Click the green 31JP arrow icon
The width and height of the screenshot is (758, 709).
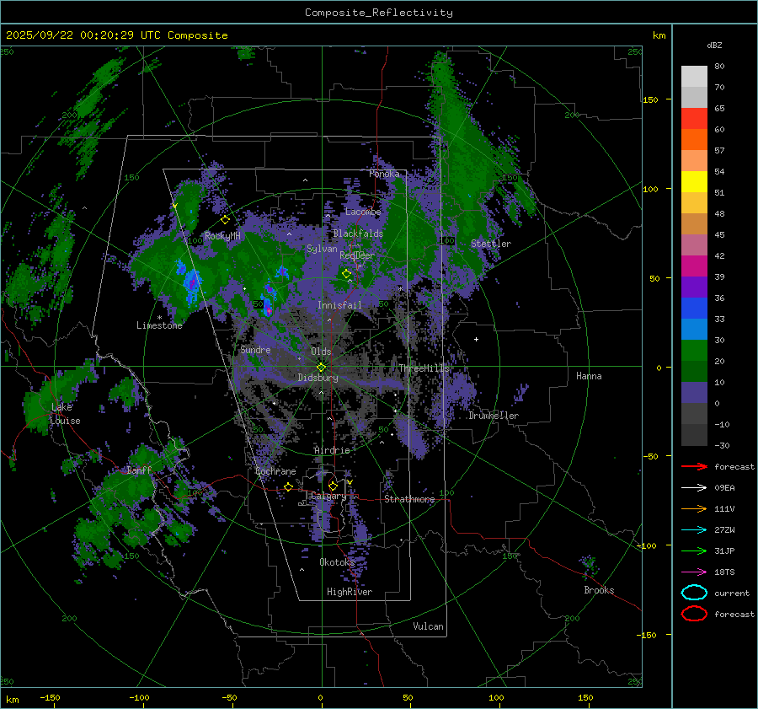(693, 551)
